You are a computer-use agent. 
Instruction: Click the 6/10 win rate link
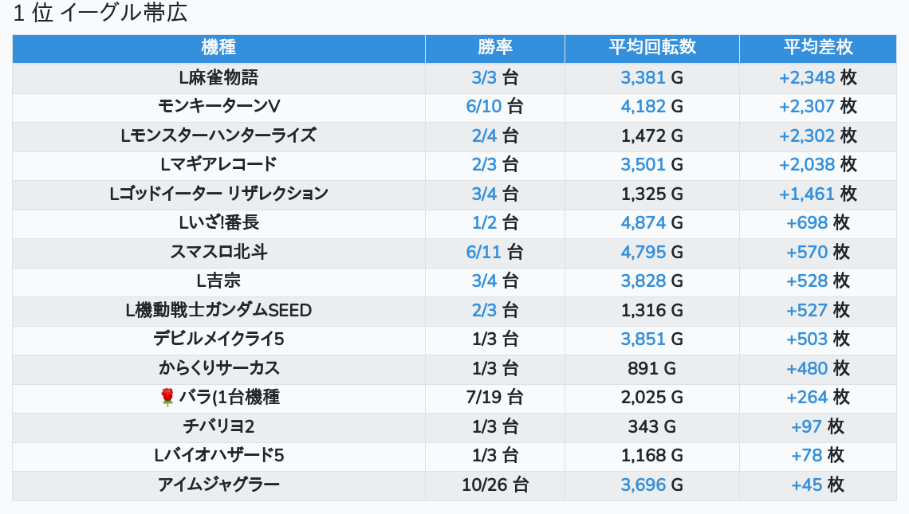coord(484,107)
